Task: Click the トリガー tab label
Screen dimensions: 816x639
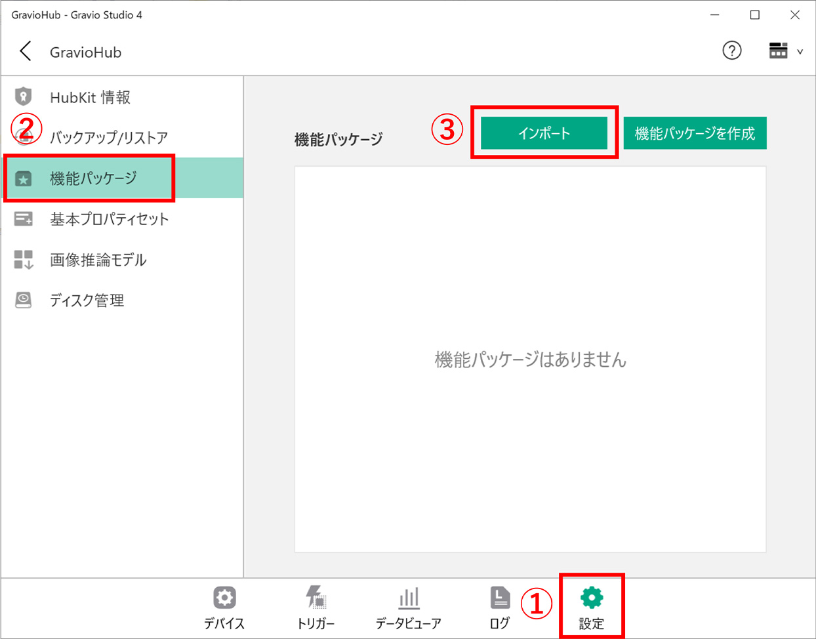Action: pos(316,623)
